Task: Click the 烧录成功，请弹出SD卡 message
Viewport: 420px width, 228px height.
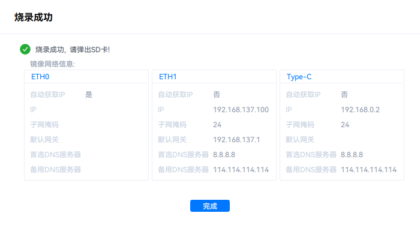Action: 73,50
